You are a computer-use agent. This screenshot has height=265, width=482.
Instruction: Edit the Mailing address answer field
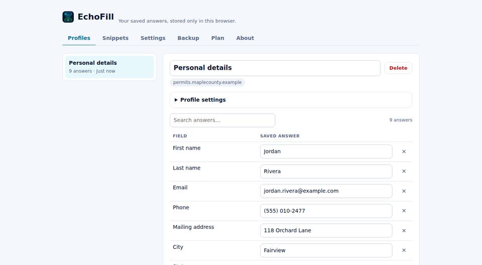[326, 230]
